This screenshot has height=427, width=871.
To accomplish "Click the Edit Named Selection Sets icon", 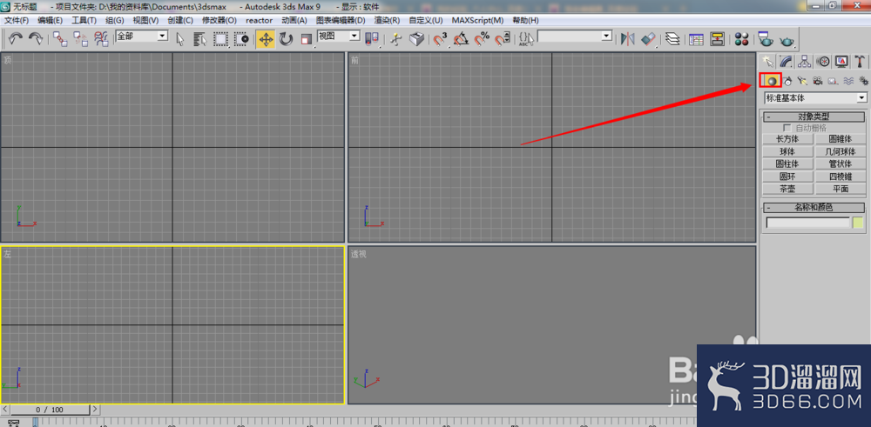I will click(526, 39).
